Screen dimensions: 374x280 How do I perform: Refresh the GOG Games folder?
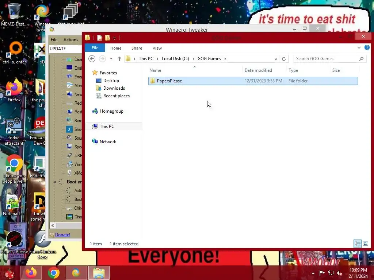point(283,59)
